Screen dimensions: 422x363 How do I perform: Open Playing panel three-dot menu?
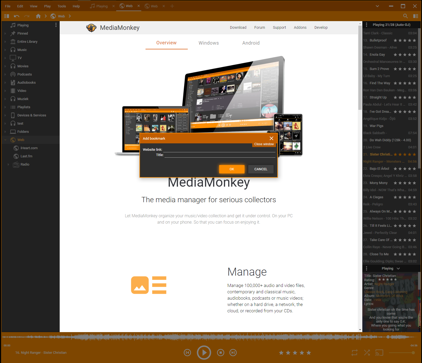click(x=366, y=25)
